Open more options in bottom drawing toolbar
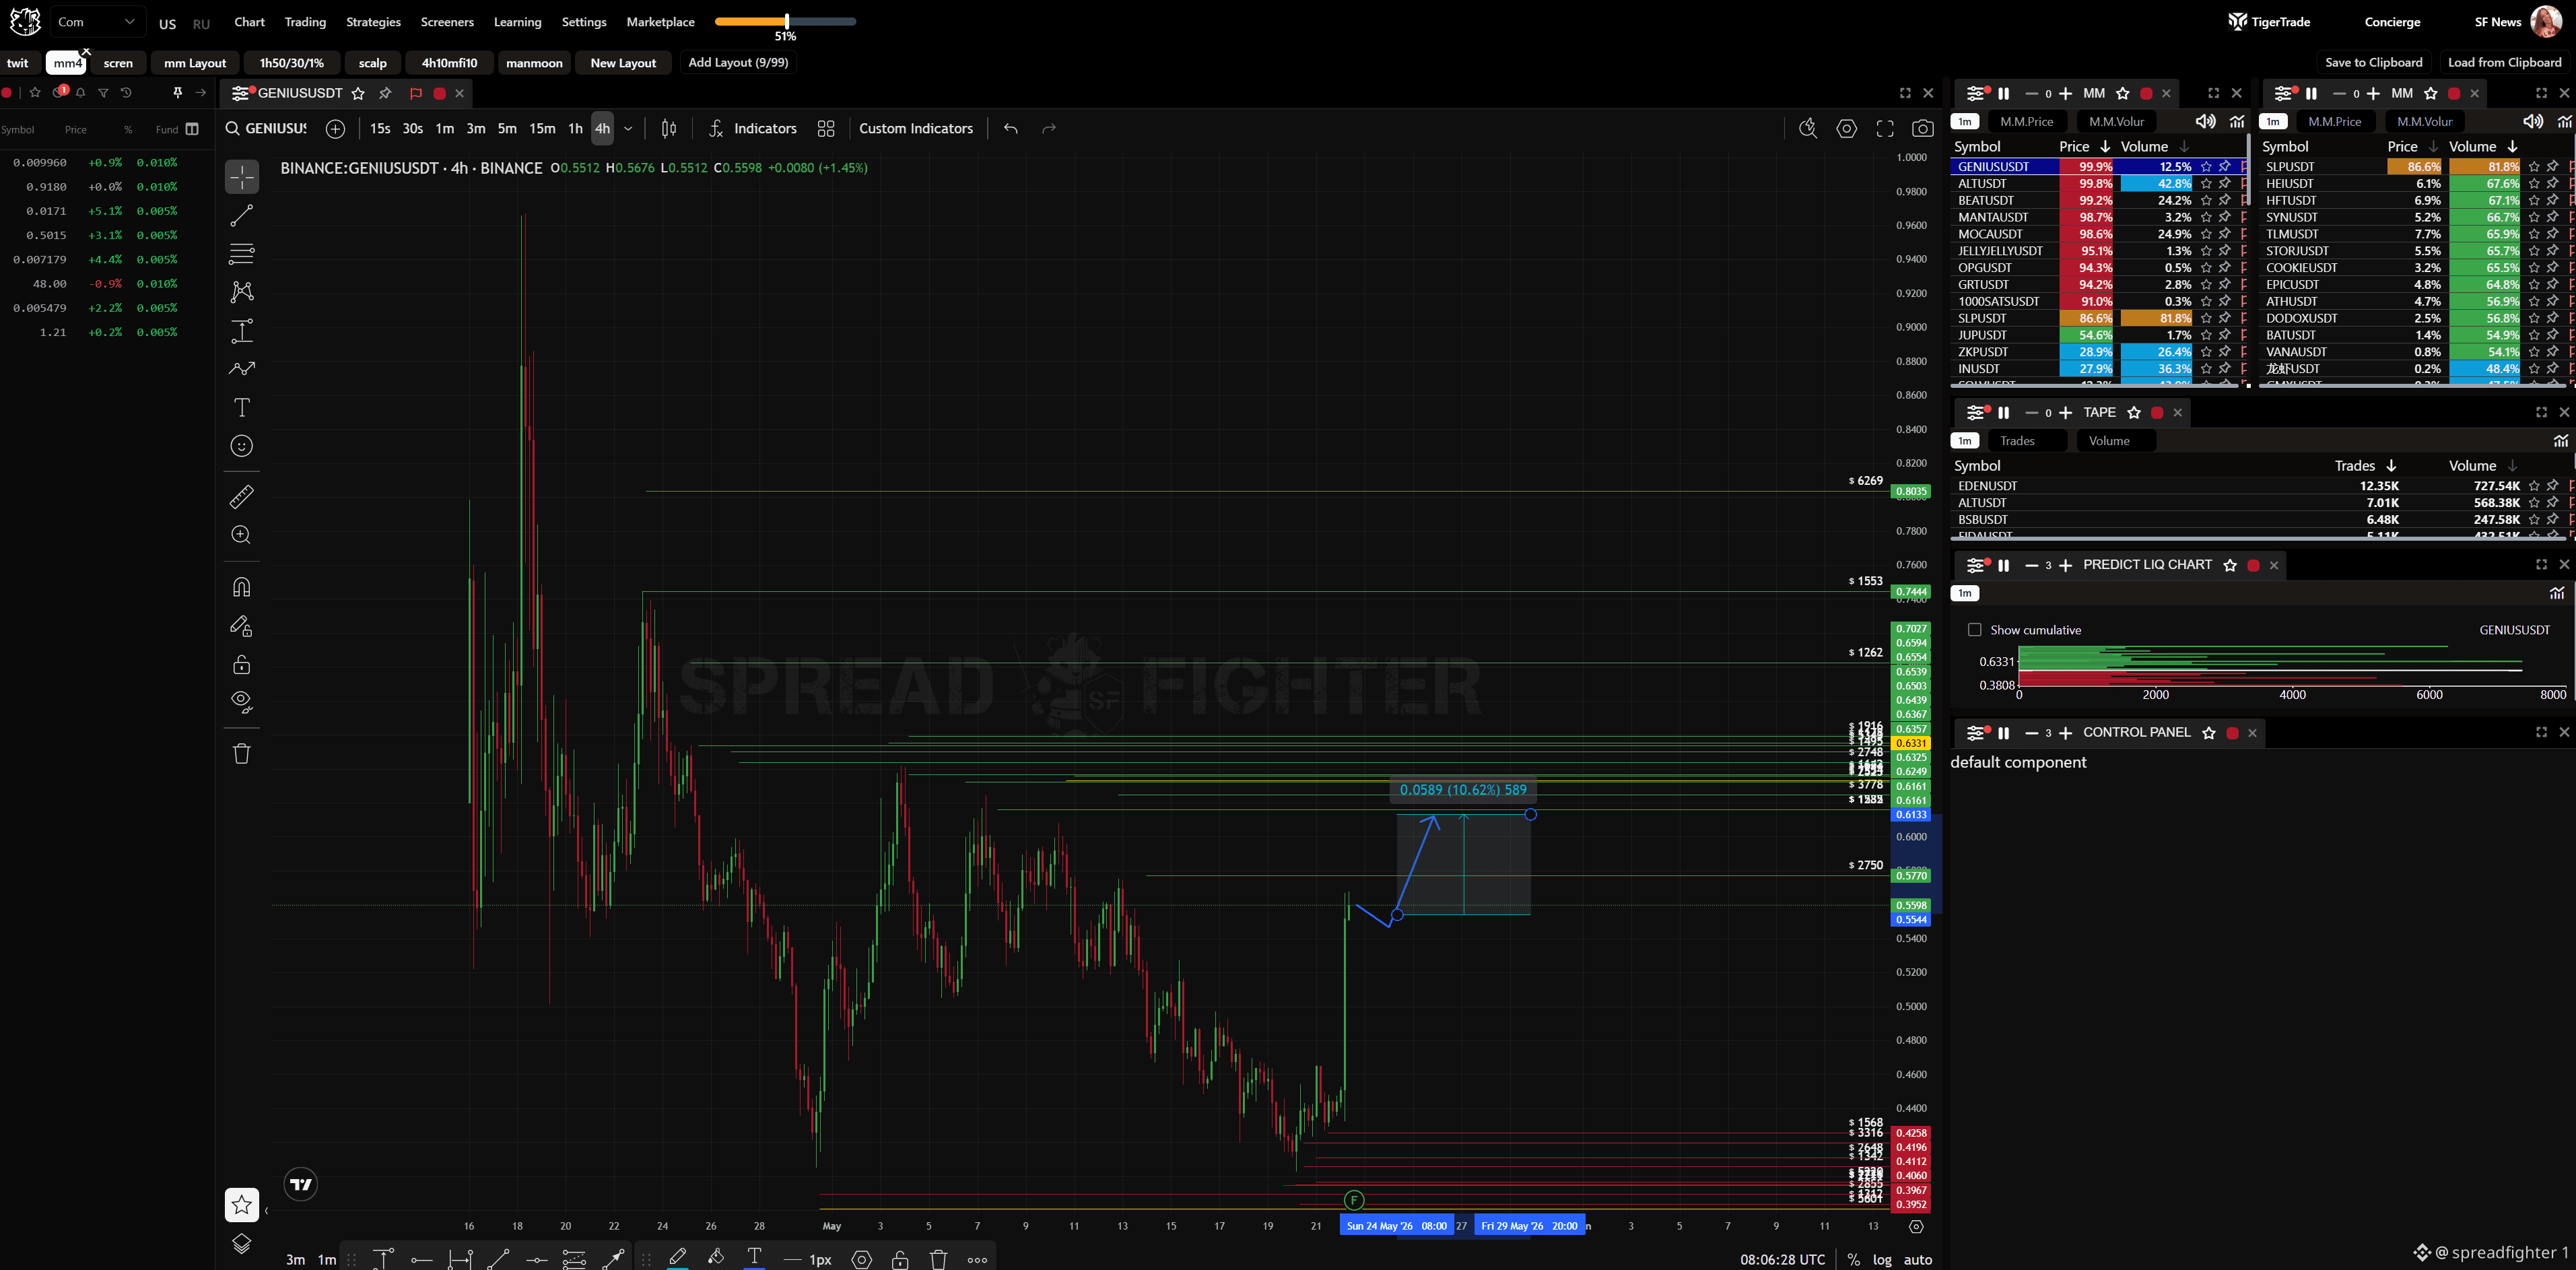This screenshot has height=1270, width=2576. pyautogui.click(x=978, y=1260)
